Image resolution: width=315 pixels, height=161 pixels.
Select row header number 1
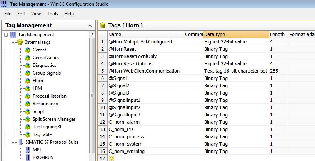(x=102, y=42)
